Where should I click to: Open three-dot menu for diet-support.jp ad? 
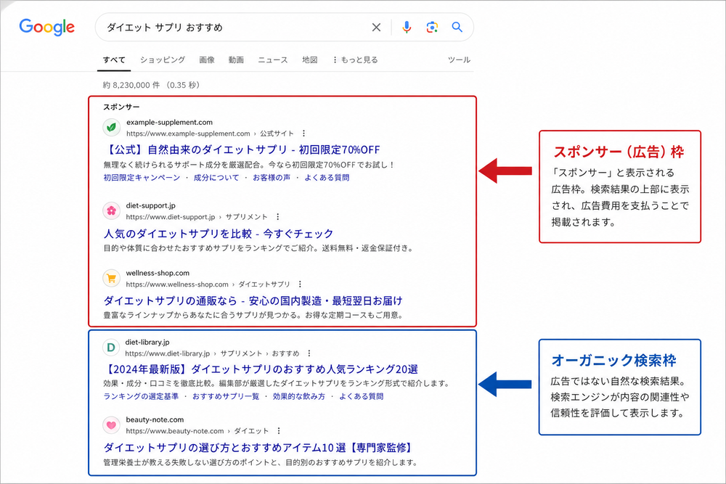point(278,216)
